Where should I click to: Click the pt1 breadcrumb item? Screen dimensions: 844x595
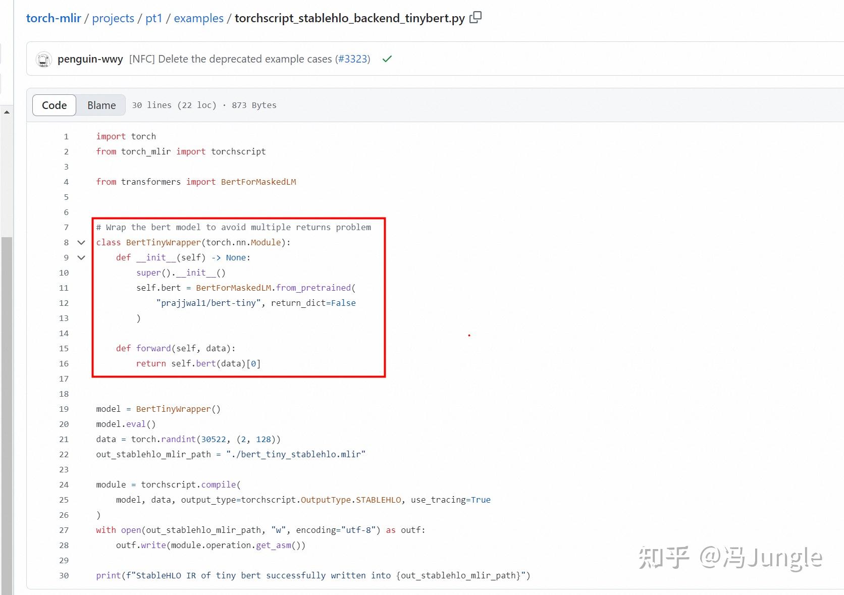click(154, 18)
